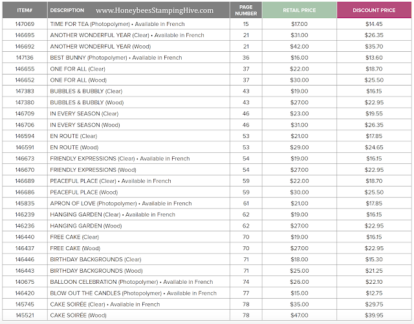
Task: Select ONE FOR ALL (Clear) description
Action: [x=78, y=69]
